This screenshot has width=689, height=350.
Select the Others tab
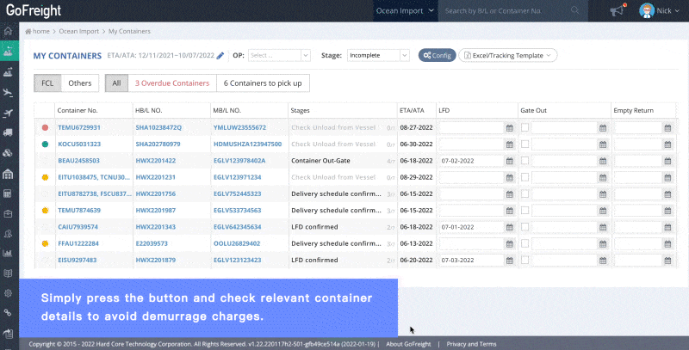click(x=80, y=83)
